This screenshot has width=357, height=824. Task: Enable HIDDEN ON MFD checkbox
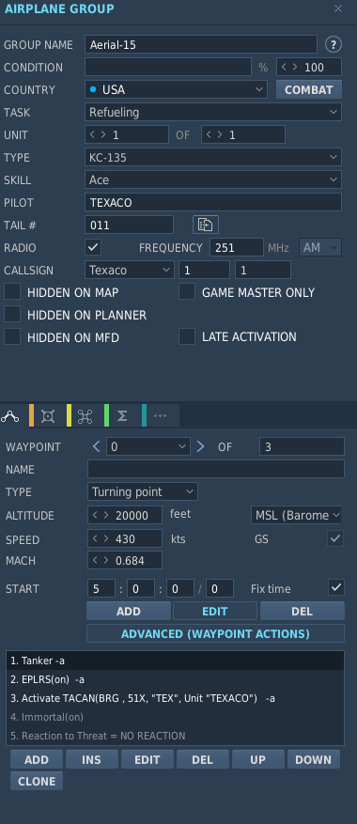point(12,336)
